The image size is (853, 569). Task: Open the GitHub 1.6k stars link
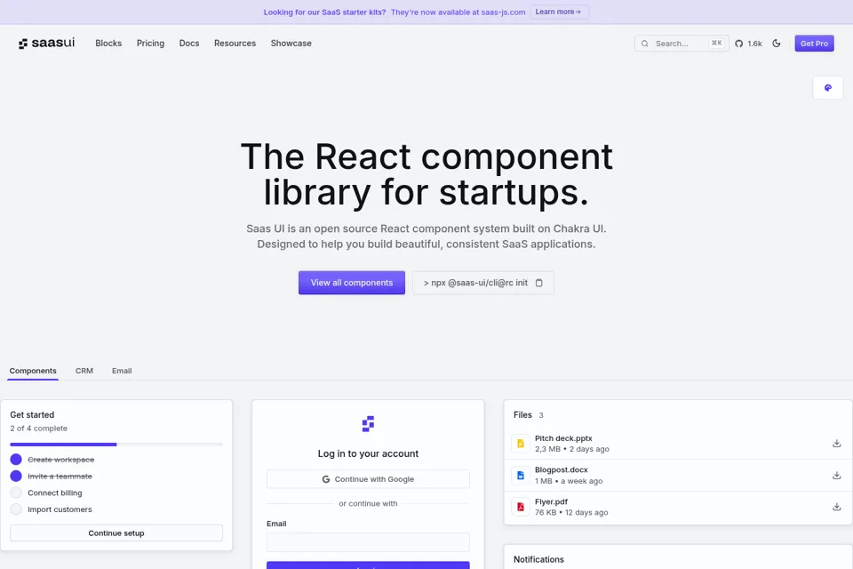click(x=748, y=44)
